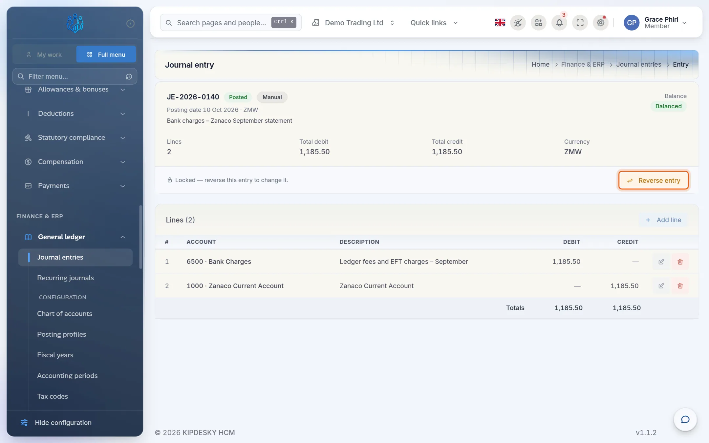Open the Quick links dropdown
Screen dimensions: 709x443
(x=434, y=23)
